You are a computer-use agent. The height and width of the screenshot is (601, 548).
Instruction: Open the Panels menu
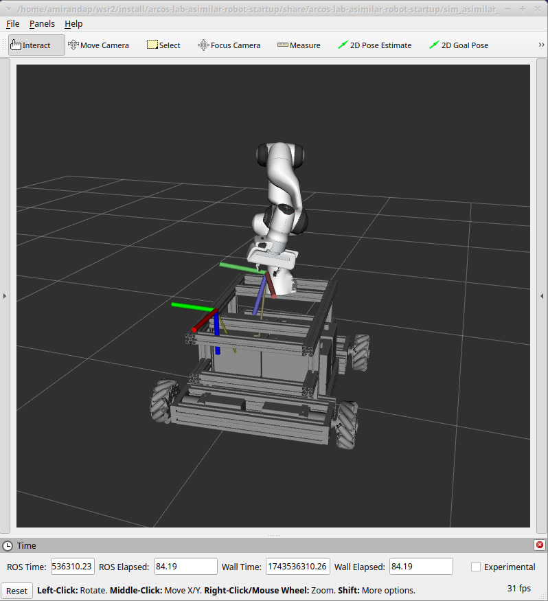[42, 23]
